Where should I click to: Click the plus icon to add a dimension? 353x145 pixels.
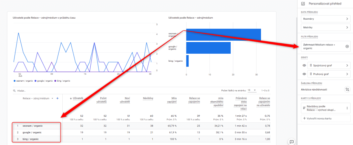click(x=58, y=99)
